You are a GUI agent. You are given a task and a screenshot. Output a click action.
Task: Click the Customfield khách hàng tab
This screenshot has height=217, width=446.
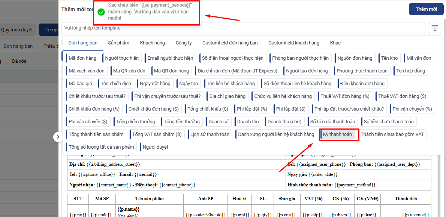(x=294, y=43)
